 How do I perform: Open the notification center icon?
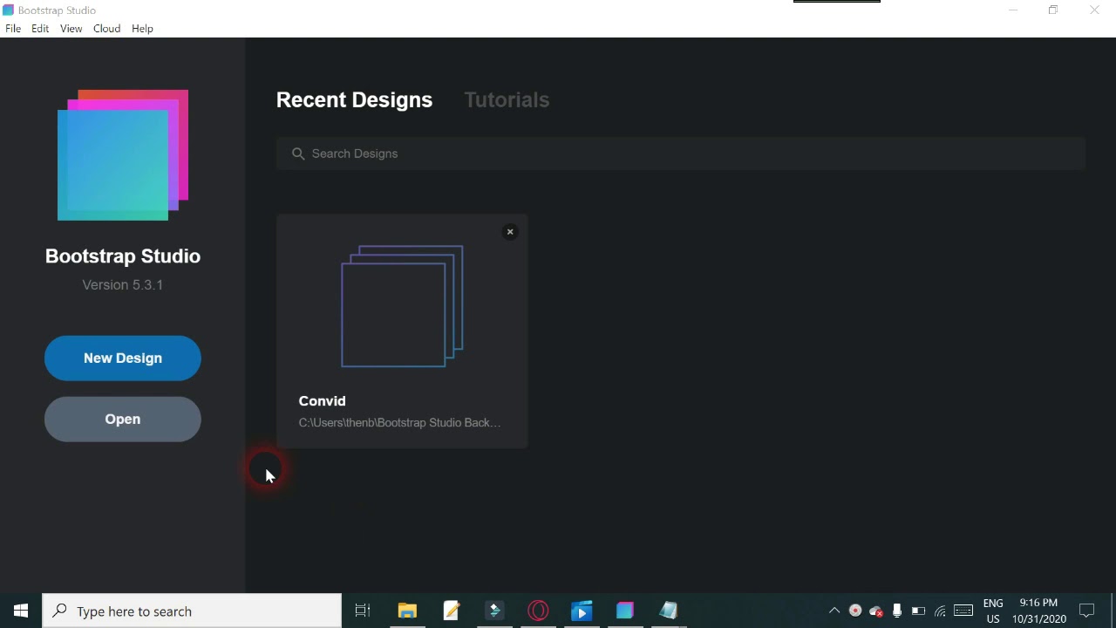[x=1086, y=611]
